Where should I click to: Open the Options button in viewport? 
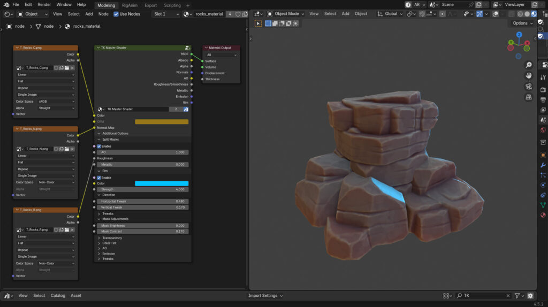click(522, 23)
